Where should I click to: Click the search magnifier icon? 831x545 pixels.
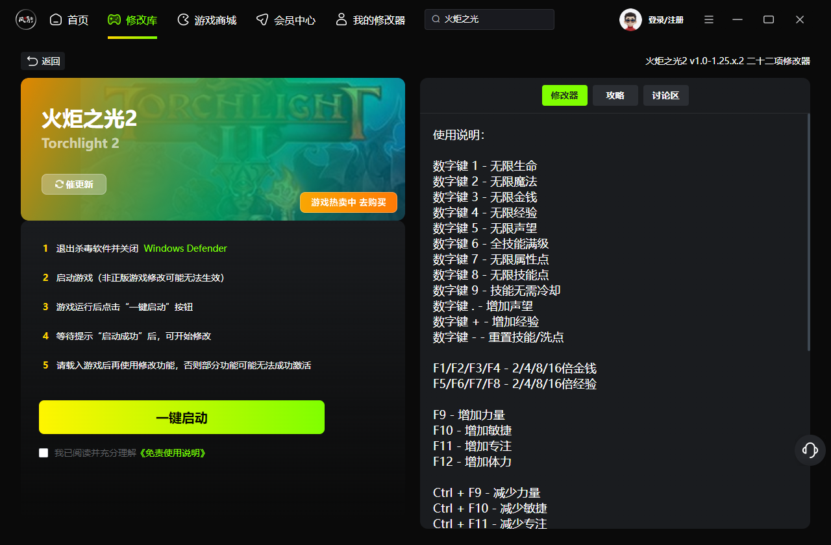pyautogui.click(x=436, y=19)
